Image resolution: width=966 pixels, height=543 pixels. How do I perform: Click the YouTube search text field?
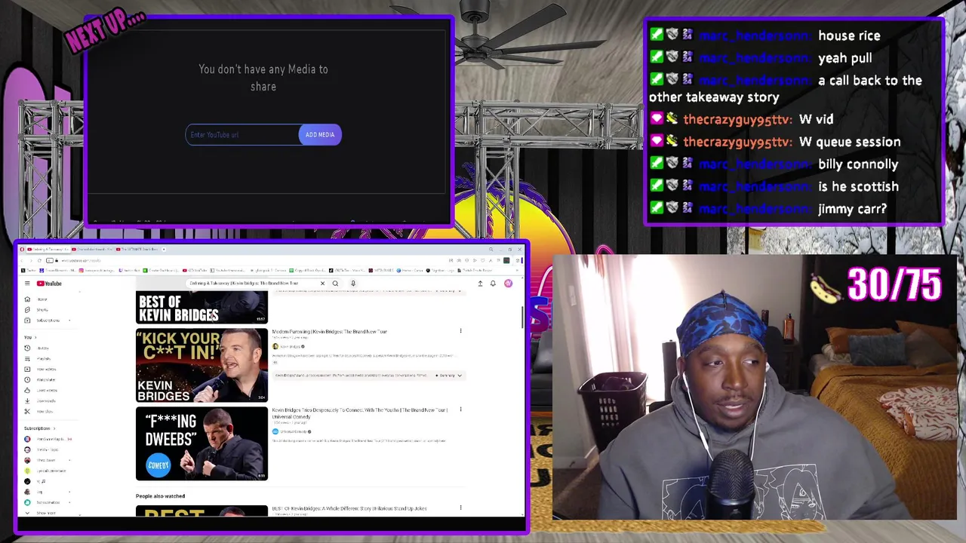[253, 284]
